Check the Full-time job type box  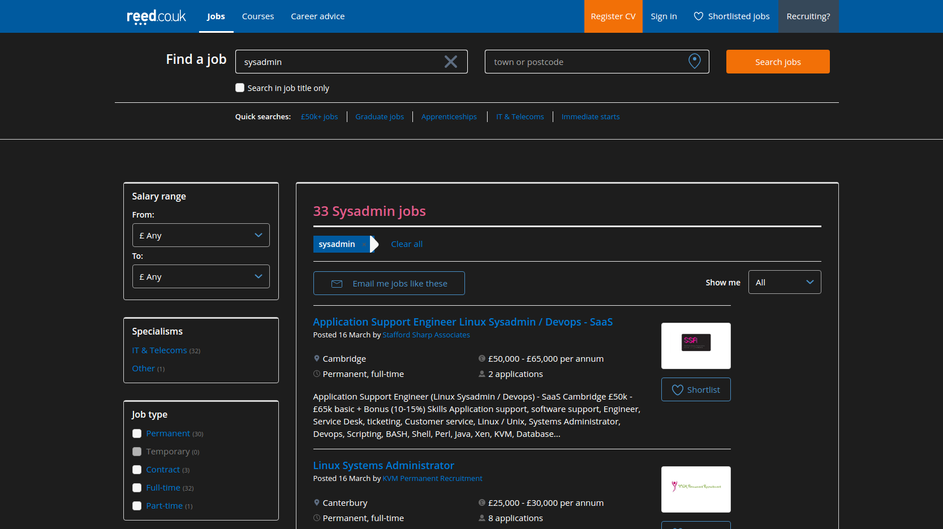[137, 488]
